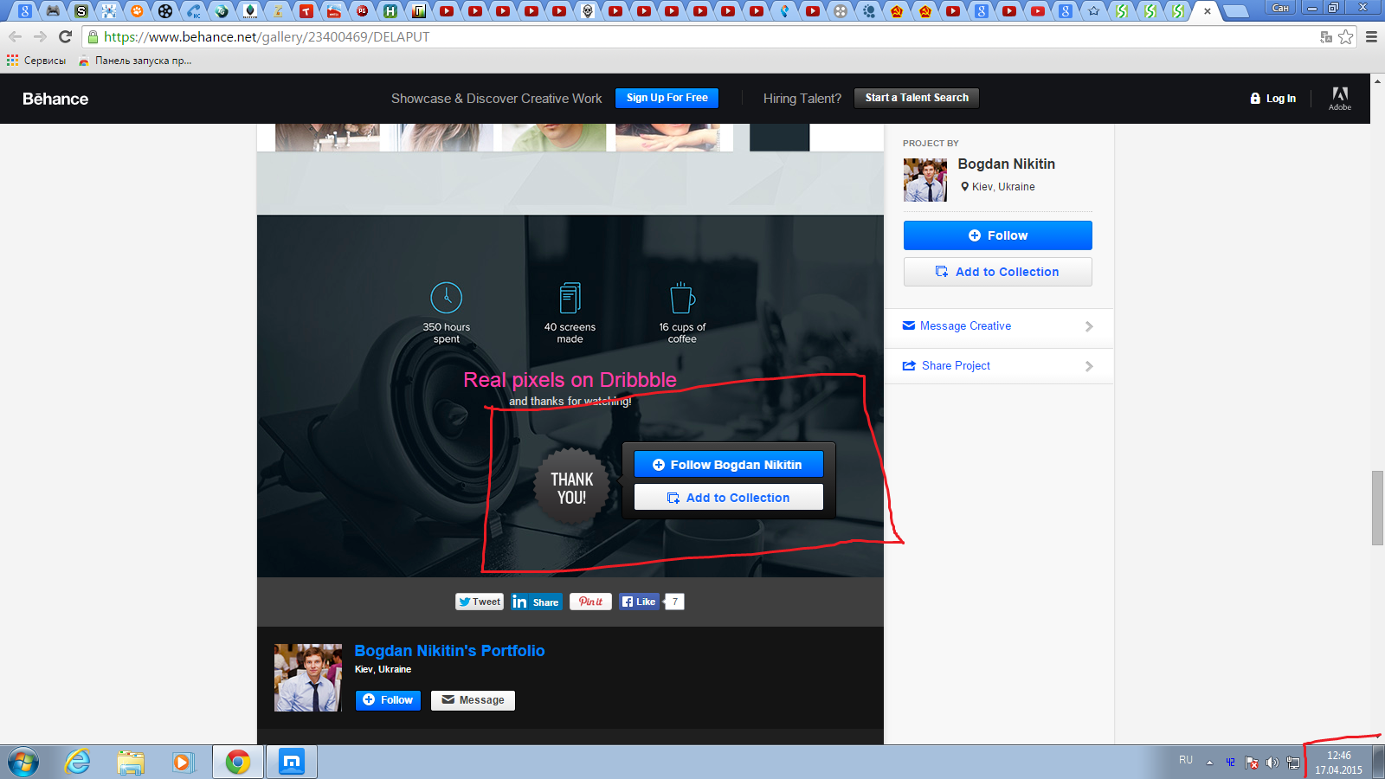Open a new tab with new-tab button
This screenshot has height=779, width=1385.
[1235, 11]
